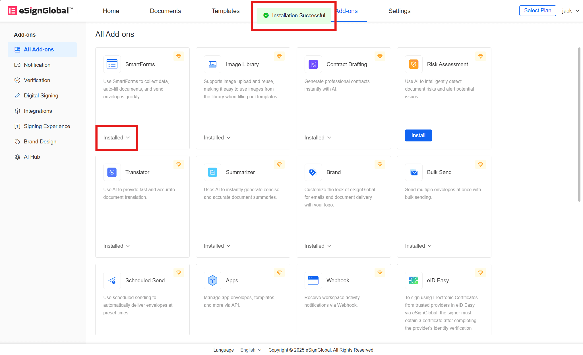The height and width of the screenshot is (355, 583).
Task: Open the English language selector
Action: pos(251,350)
